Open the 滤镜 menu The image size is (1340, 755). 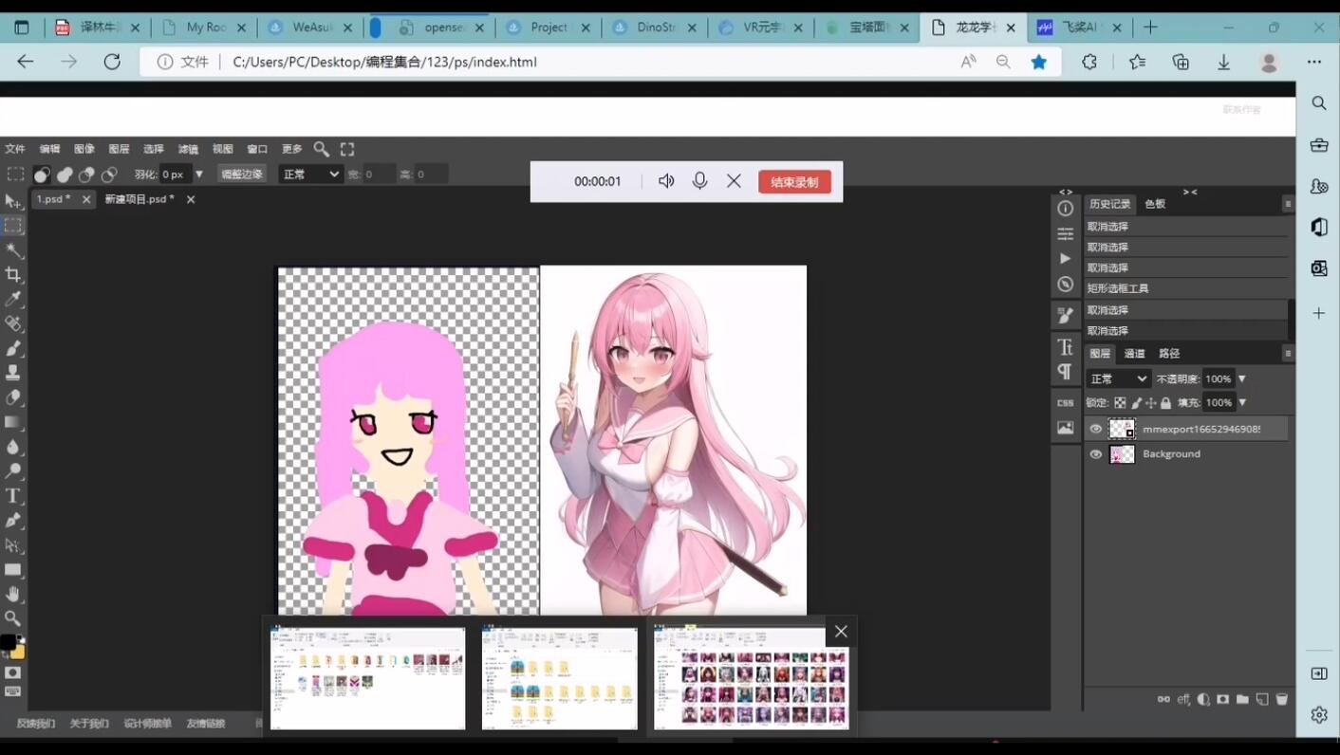tap(188, 149)
